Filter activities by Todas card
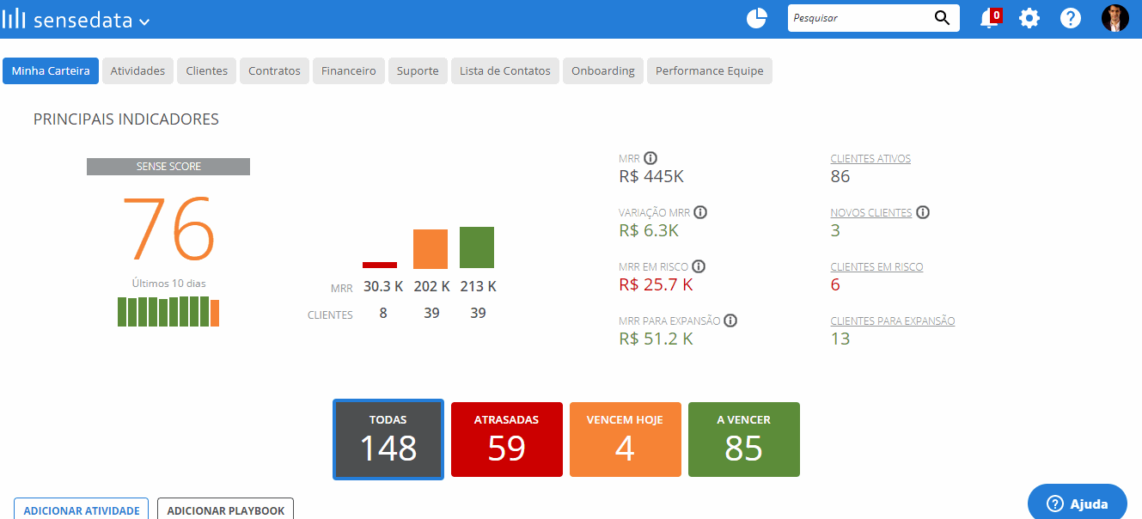 pyautogui.click(x=388, y=439)
